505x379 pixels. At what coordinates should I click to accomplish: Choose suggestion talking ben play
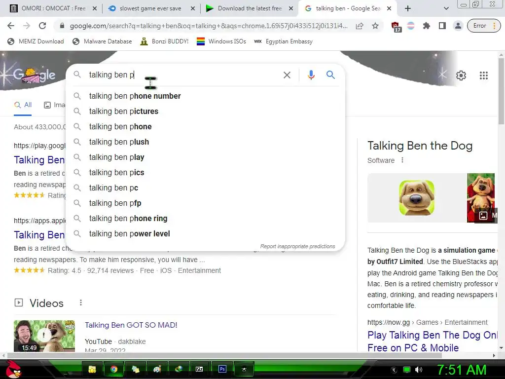[x=205, y=157]
